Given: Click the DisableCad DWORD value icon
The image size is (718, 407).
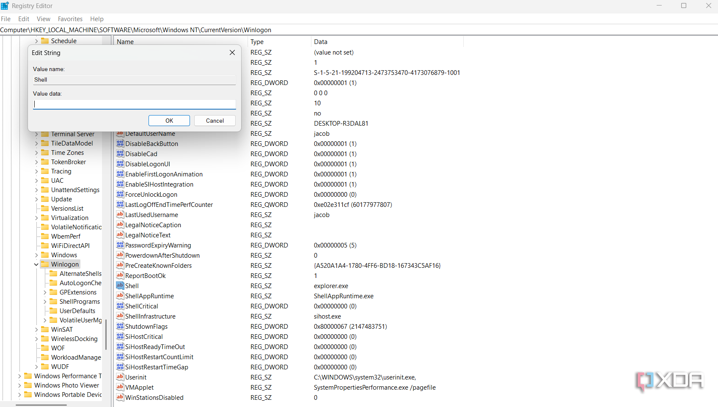Looking at the screenshot, I should 120,154.
